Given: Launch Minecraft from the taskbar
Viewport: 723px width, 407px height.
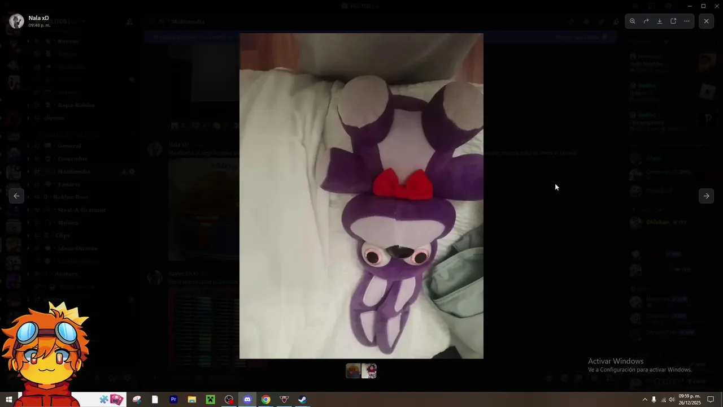Looking at the screenshot, I should point(210,400).
